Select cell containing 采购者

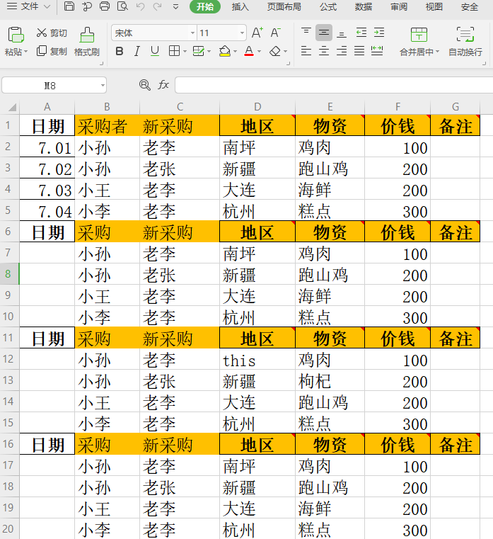[107, 126]
